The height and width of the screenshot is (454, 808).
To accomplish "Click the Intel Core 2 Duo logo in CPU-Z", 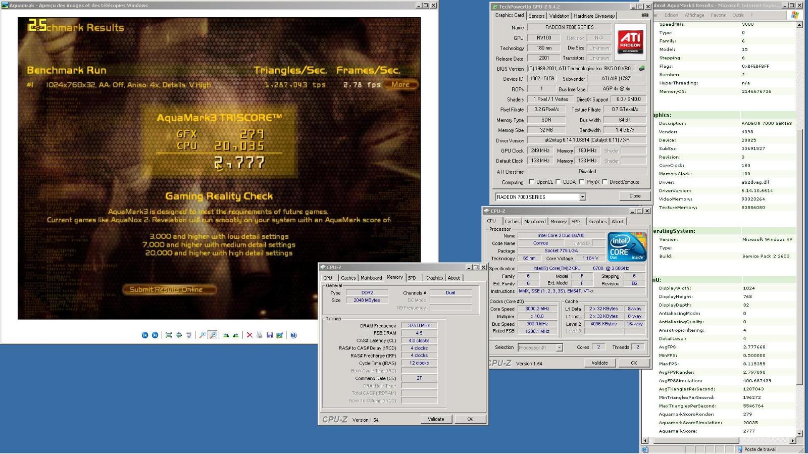I will pos(627,246).
